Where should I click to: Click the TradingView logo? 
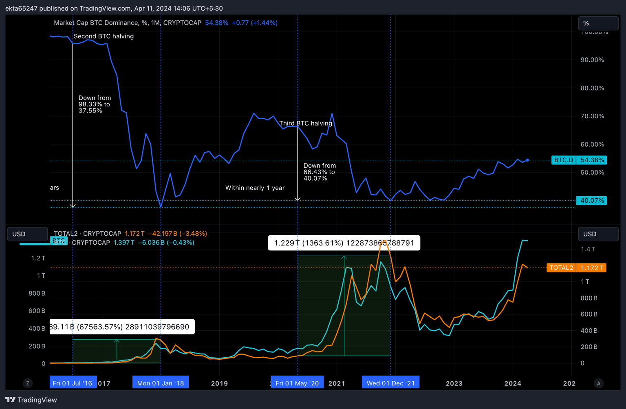31,400
